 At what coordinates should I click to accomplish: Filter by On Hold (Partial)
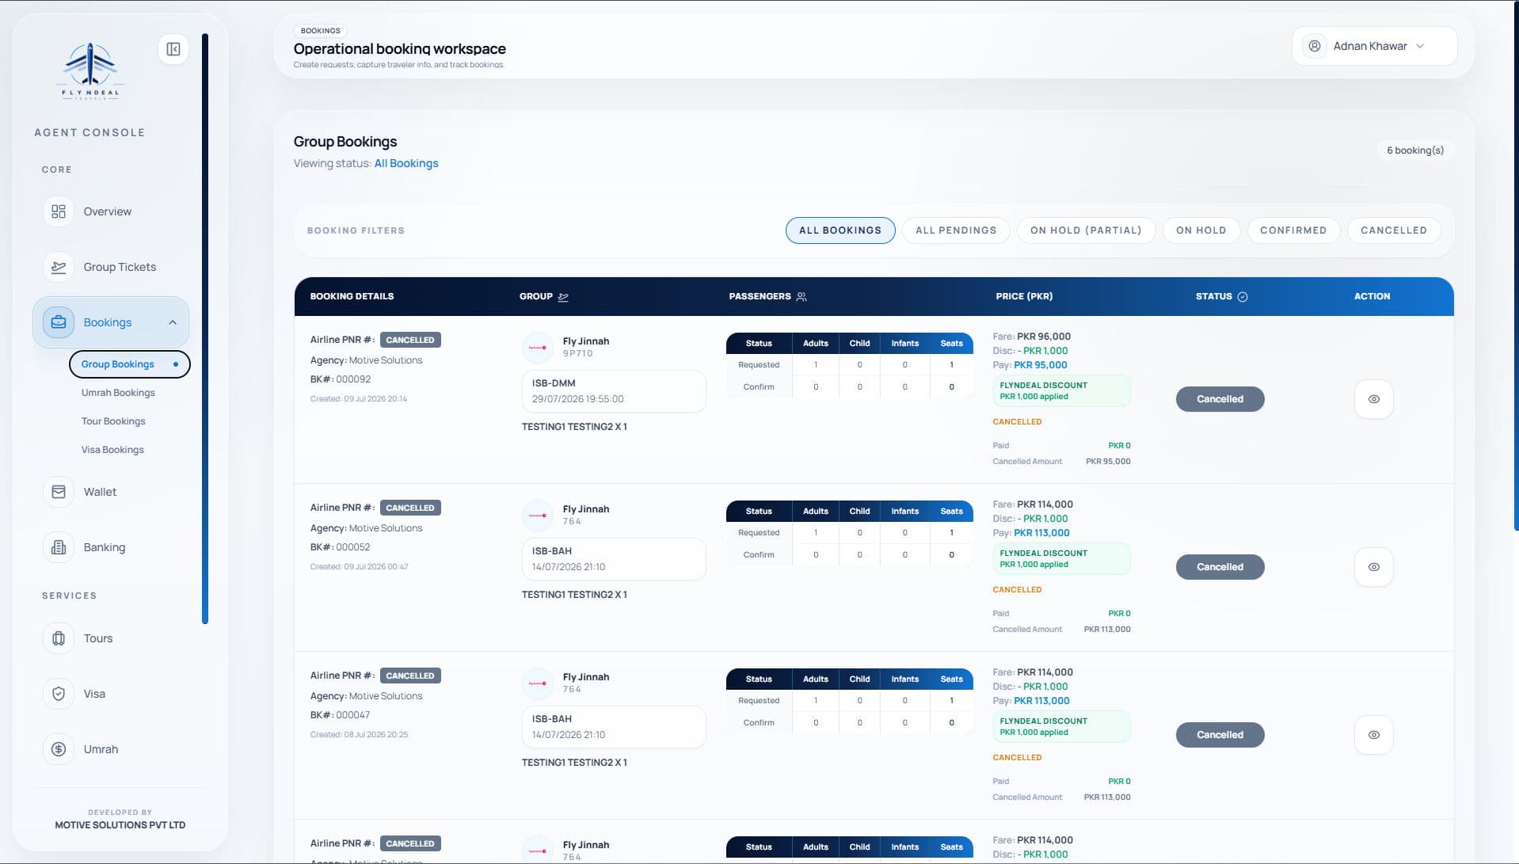1086,230
